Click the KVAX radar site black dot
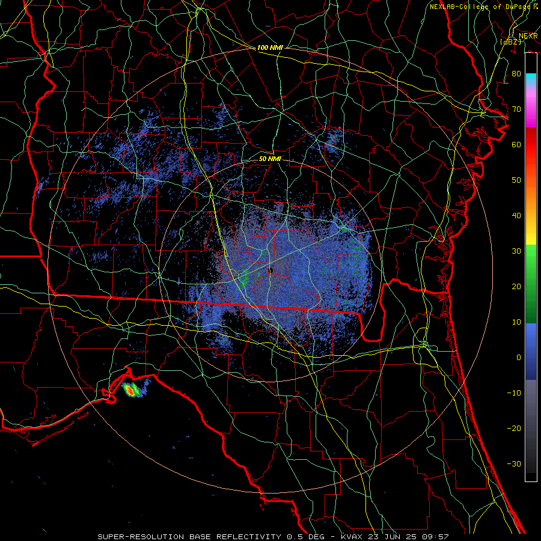Image resolution: width=541 pixels, height=541 pixels. coord(271,270)
